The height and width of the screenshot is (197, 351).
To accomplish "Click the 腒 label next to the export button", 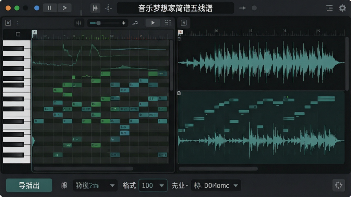I will [64, 185].
